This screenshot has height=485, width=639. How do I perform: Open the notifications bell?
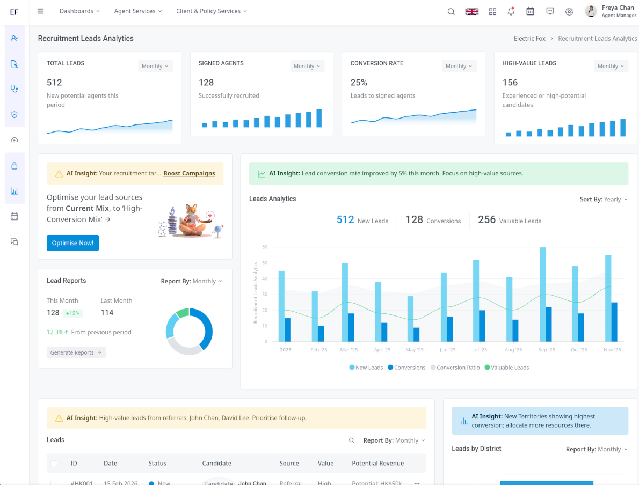pos(511,11)
